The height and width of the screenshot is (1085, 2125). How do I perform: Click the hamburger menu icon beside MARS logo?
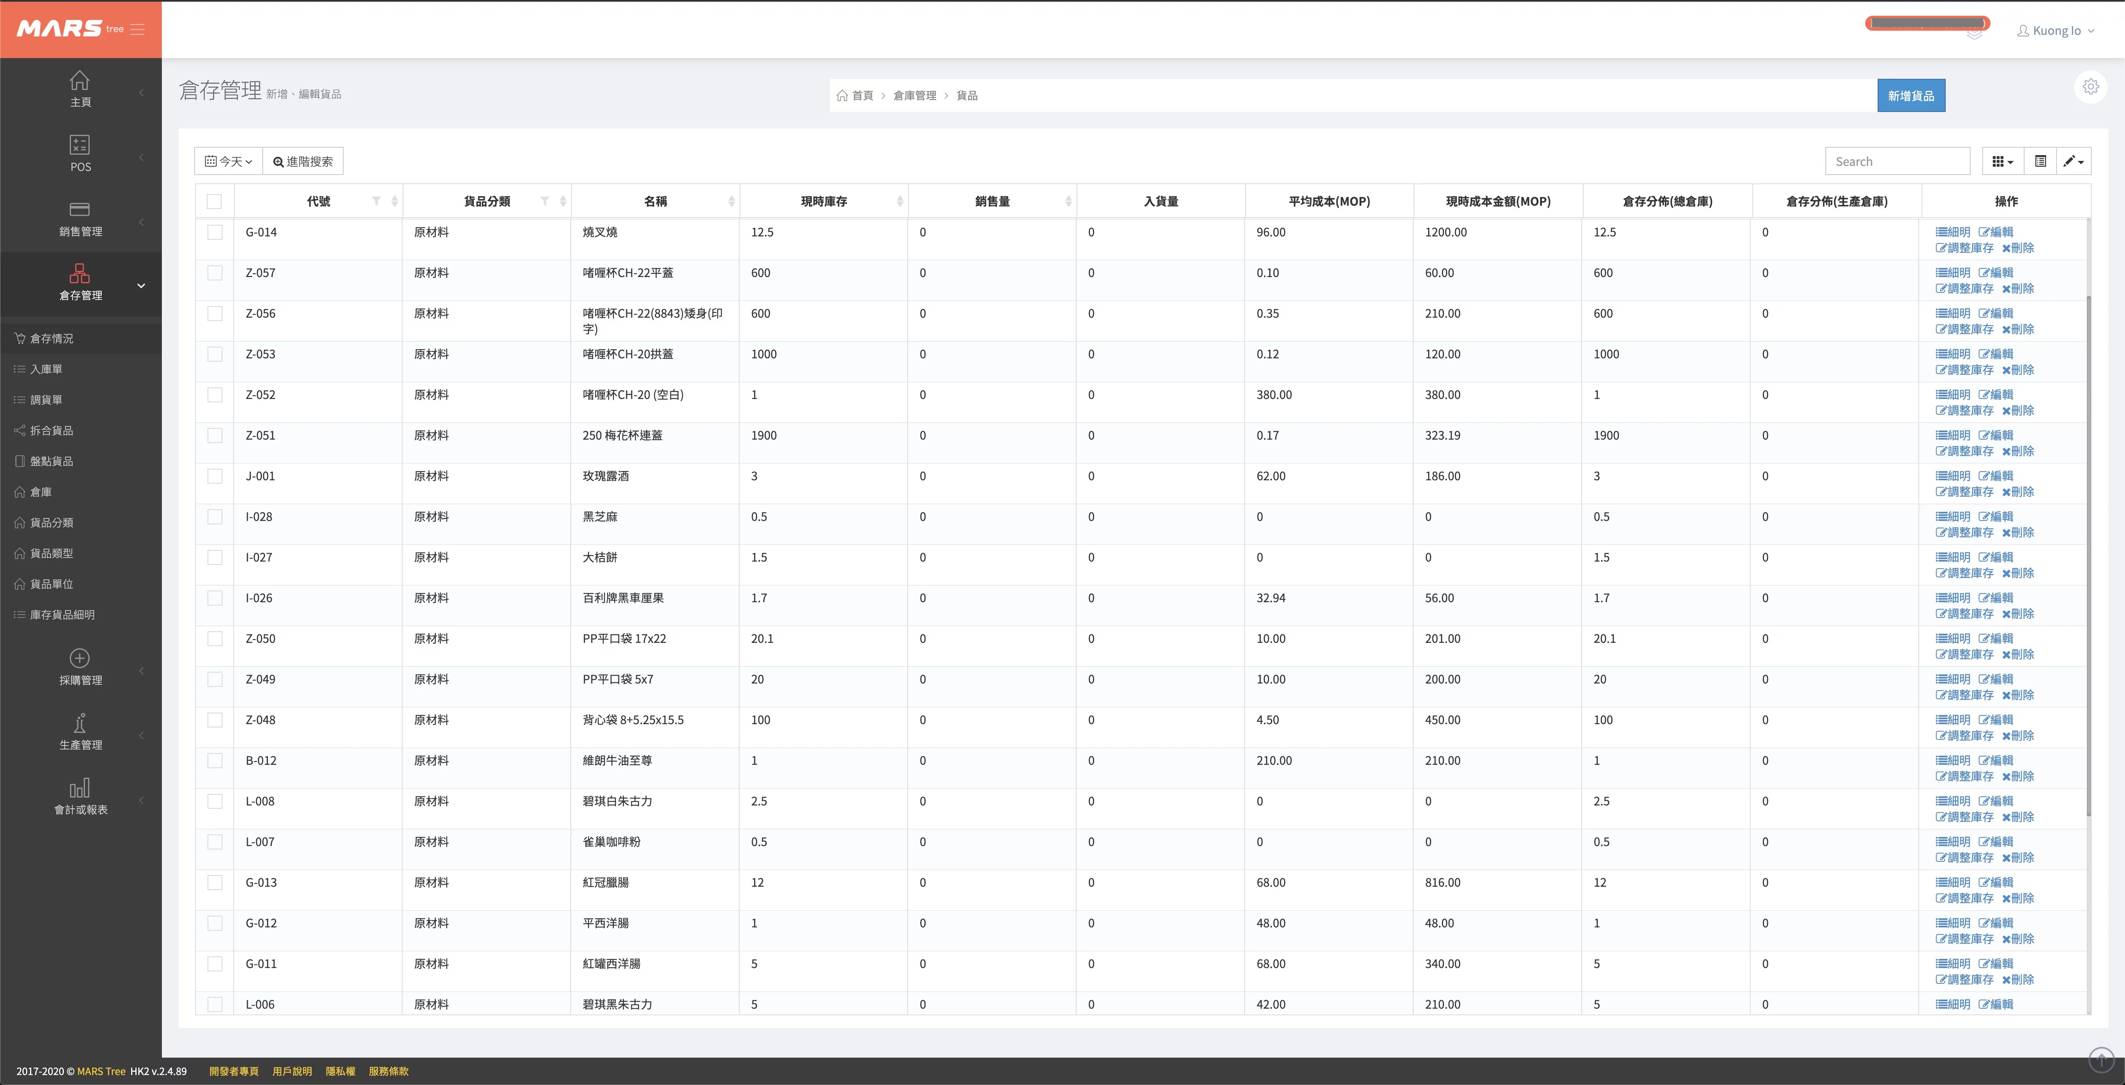[138, 30]
